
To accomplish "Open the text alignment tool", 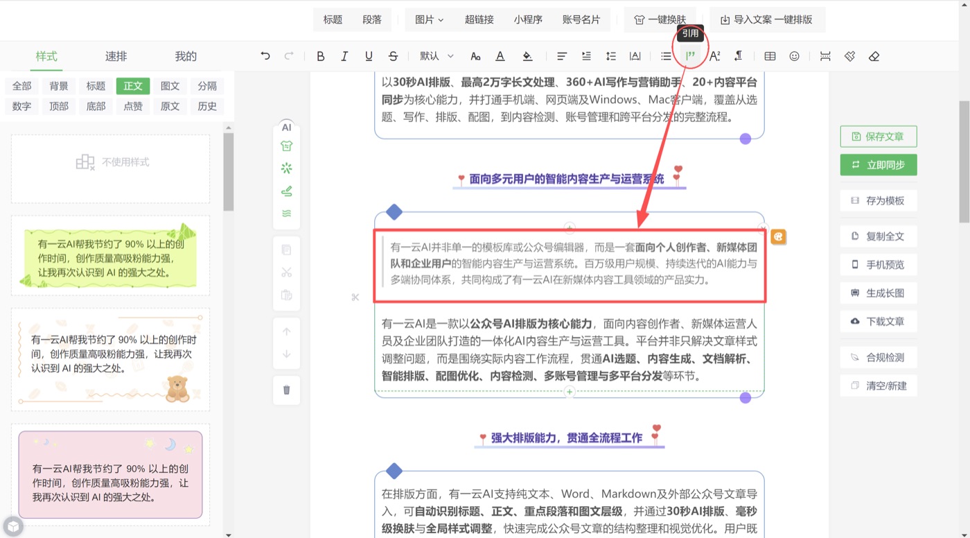I will 562,56.
